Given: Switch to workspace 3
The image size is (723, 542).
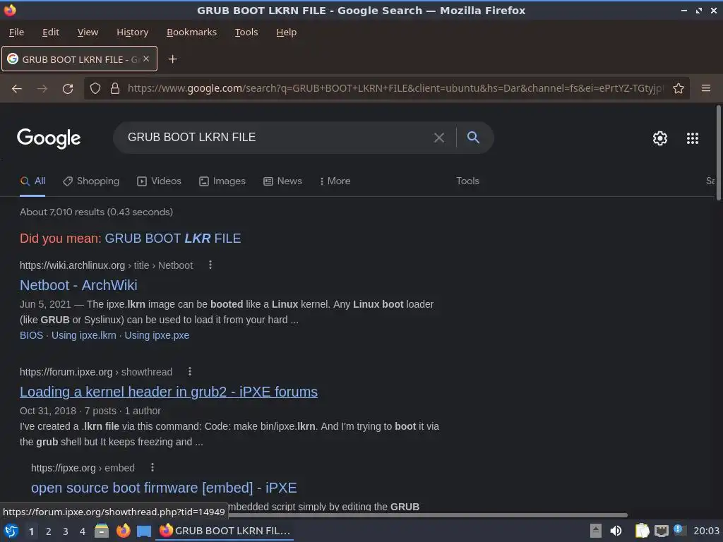Looking at the screenshot, I should click(x=66, y=531).
